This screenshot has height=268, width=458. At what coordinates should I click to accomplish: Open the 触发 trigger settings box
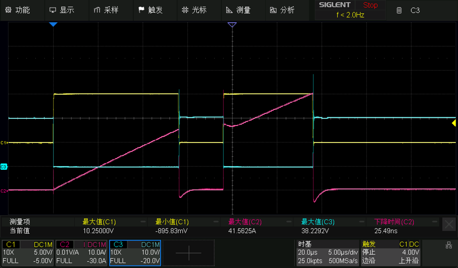pyautogui.click(x=391, y=253)
